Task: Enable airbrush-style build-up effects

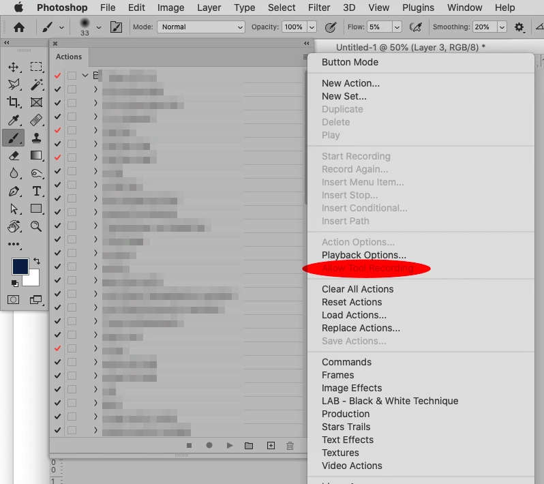Action: coord(416,27)
